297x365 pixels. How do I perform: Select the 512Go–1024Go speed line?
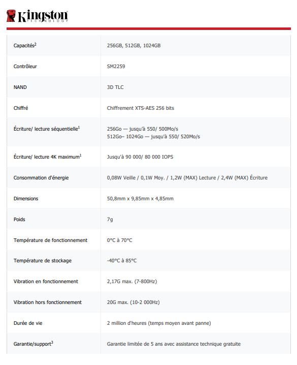point(153,137)
